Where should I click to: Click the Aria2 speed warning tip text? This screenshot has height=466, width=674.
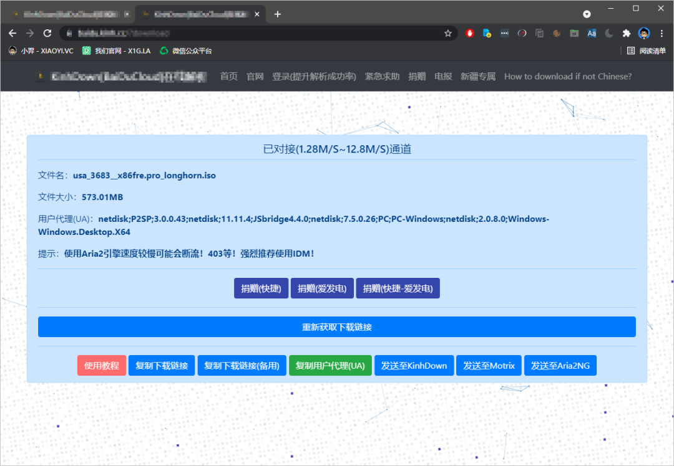189,254
